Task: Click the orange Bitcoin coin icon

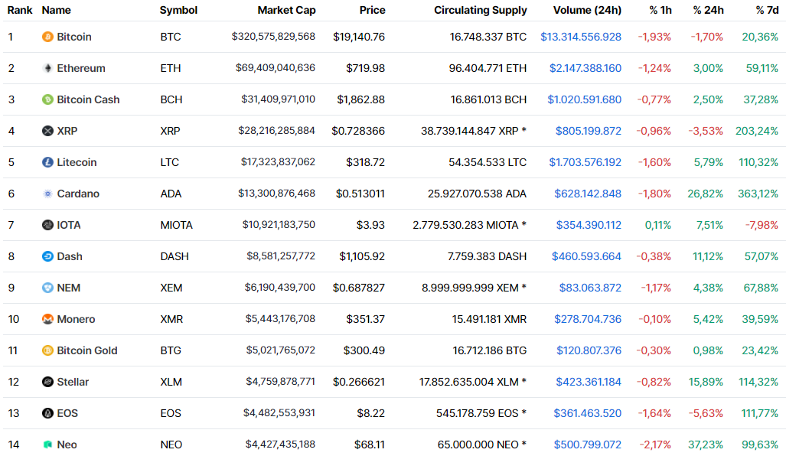Action: pos(47,37)
